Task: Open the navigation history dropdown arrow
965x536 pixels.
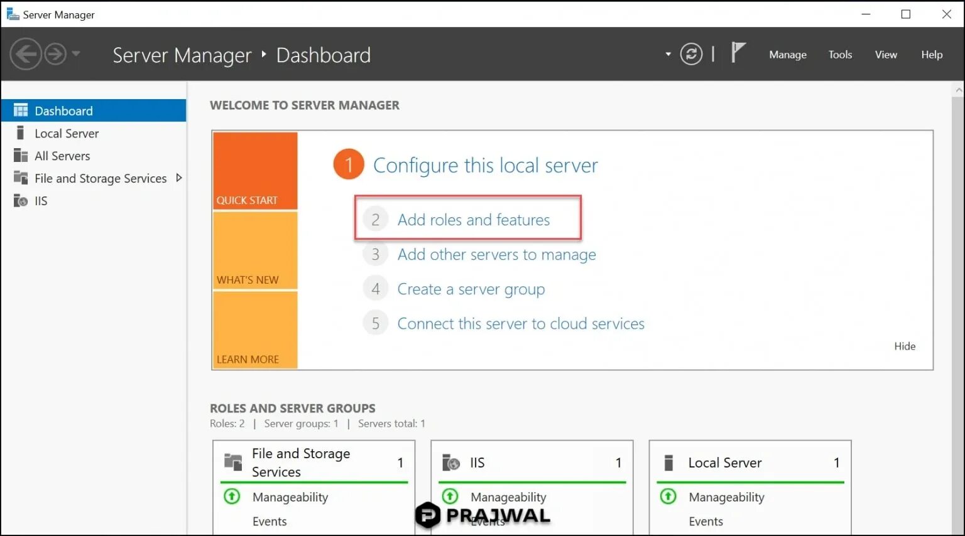Action: [x=76, y=54]
